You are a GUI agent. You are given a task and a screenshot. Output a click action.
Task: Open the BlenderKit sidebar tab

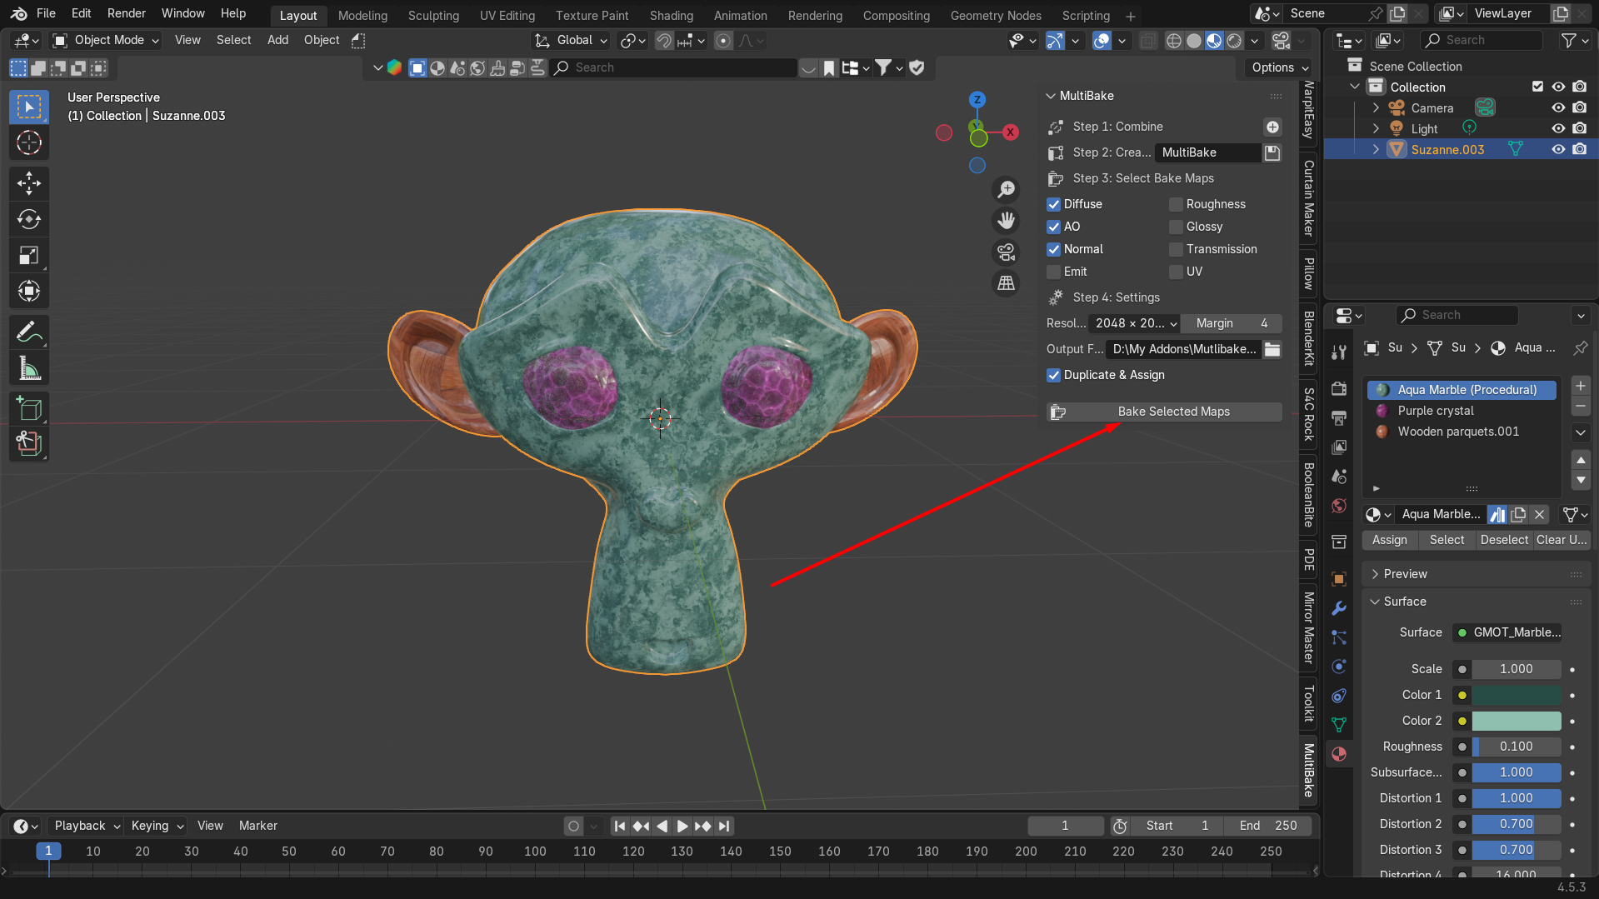[1309, 337]
